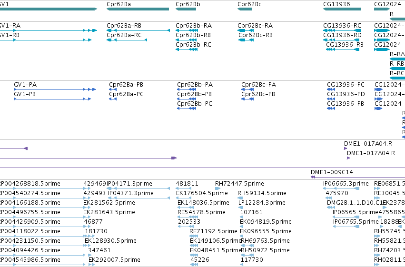
Task: Select EST RH50972.5prime
Action: (x=265, y=250)
